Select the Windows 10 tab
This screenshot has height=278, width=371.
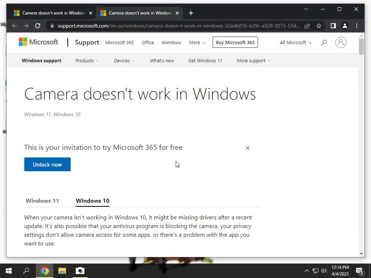(x=92, y=201)
